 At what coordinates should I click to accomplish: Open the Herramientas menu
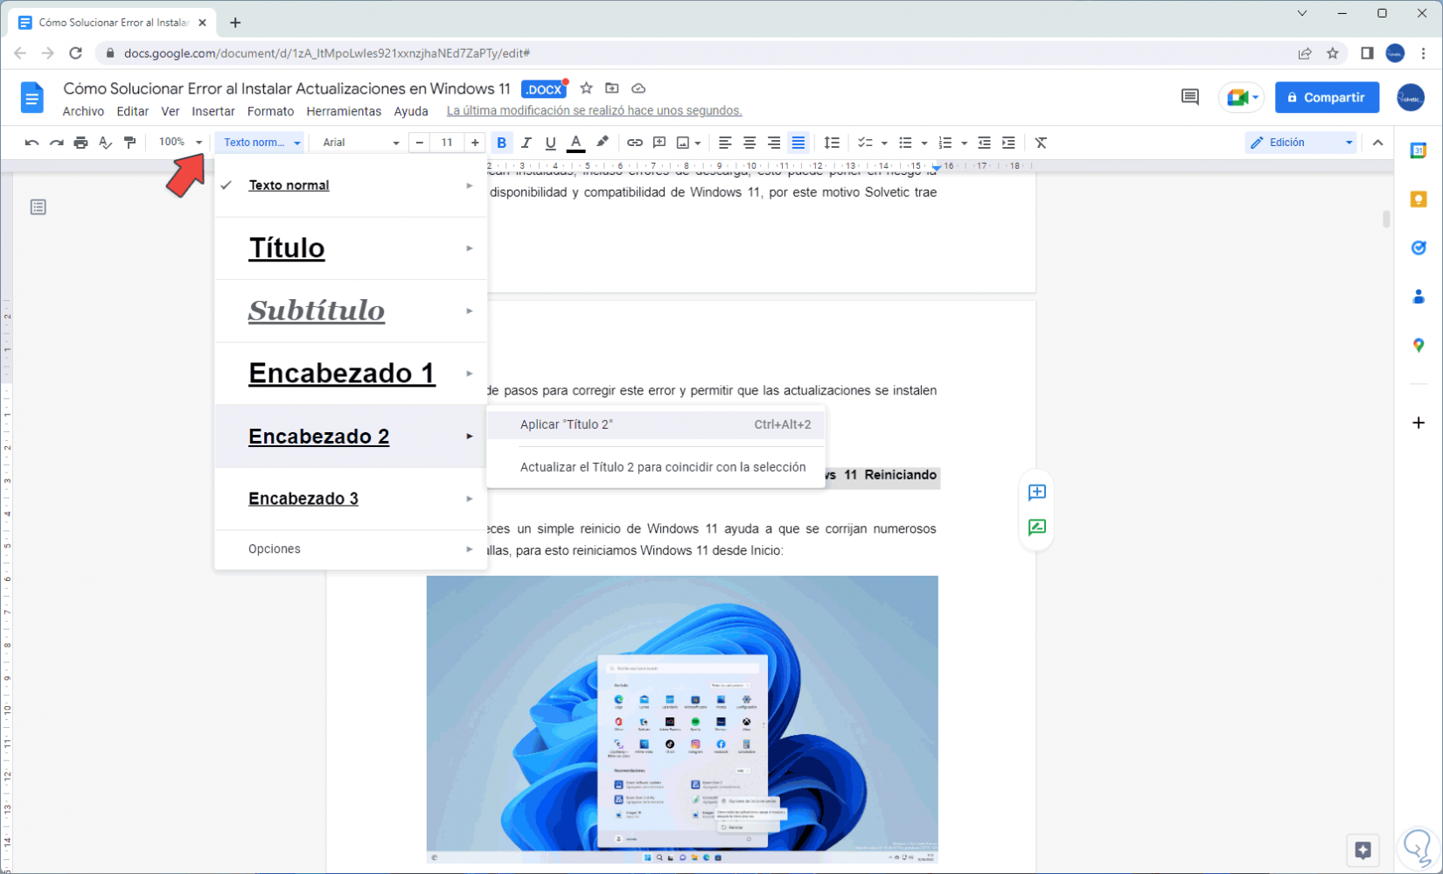pyautogui.click(x=344, y=111)
